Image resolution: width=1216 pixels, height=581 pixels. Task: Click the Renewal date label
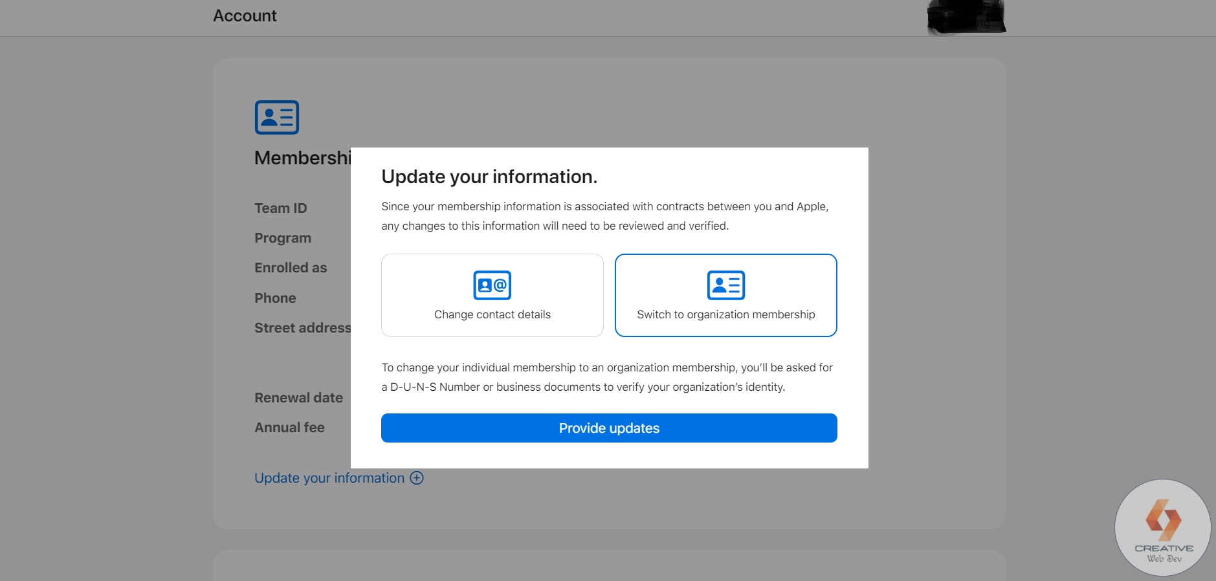click(x=298, y=398)
